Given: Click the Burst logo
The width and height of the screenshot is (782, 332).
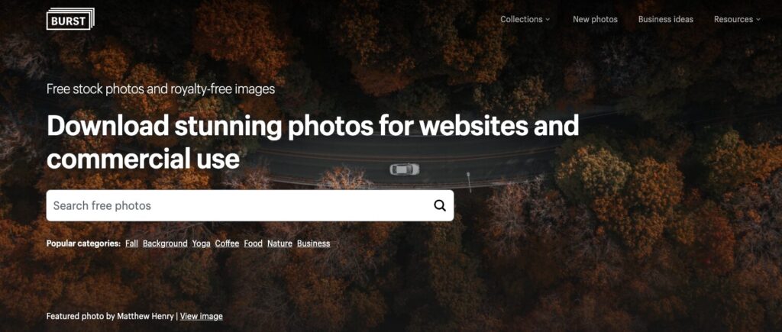Looking at the screenshot, I should (x=70, y=19).
